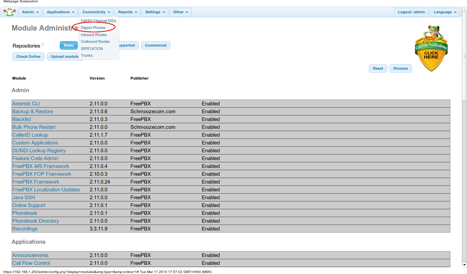
Task: Select DAHDI Channel DIDs menu entry
Action: click(98, 21)
